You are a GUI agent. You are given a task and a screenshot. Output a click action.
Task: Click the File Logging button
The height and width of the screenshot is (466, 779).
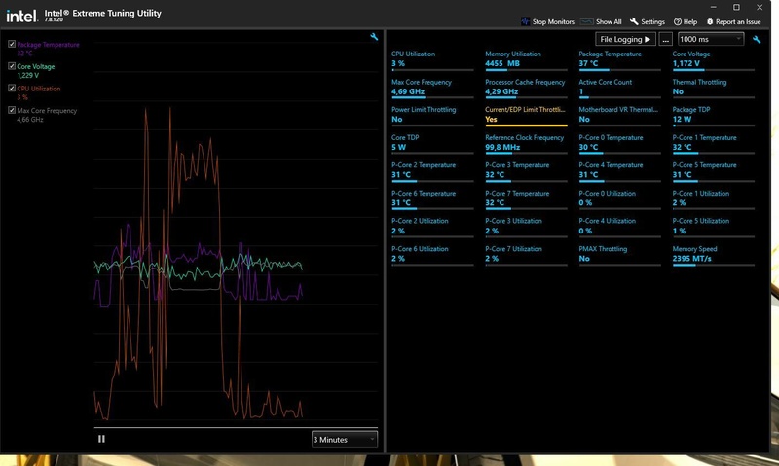coord(625,39)
